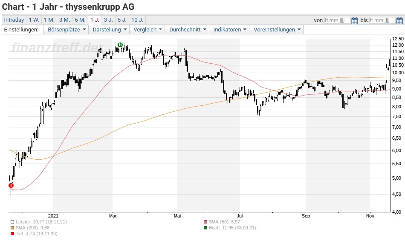Click 'Hoch: 11,95 (08.03.21)' legend text
The height and width of the screenshot is (240, 405).
pyautogui.click(x=232, y=228)
